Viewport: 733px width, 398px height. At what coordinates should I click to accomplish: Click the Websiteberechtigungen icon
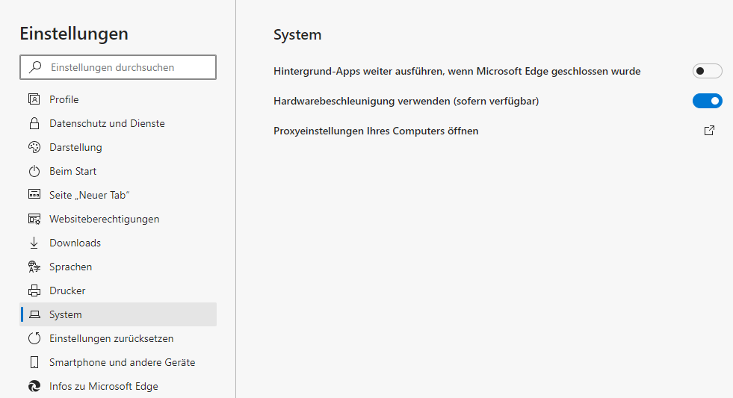click(34, 219)
